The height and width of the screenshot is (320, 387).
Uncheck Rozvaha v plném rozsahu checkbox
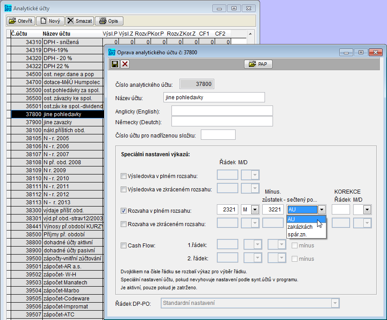point(123,211)
